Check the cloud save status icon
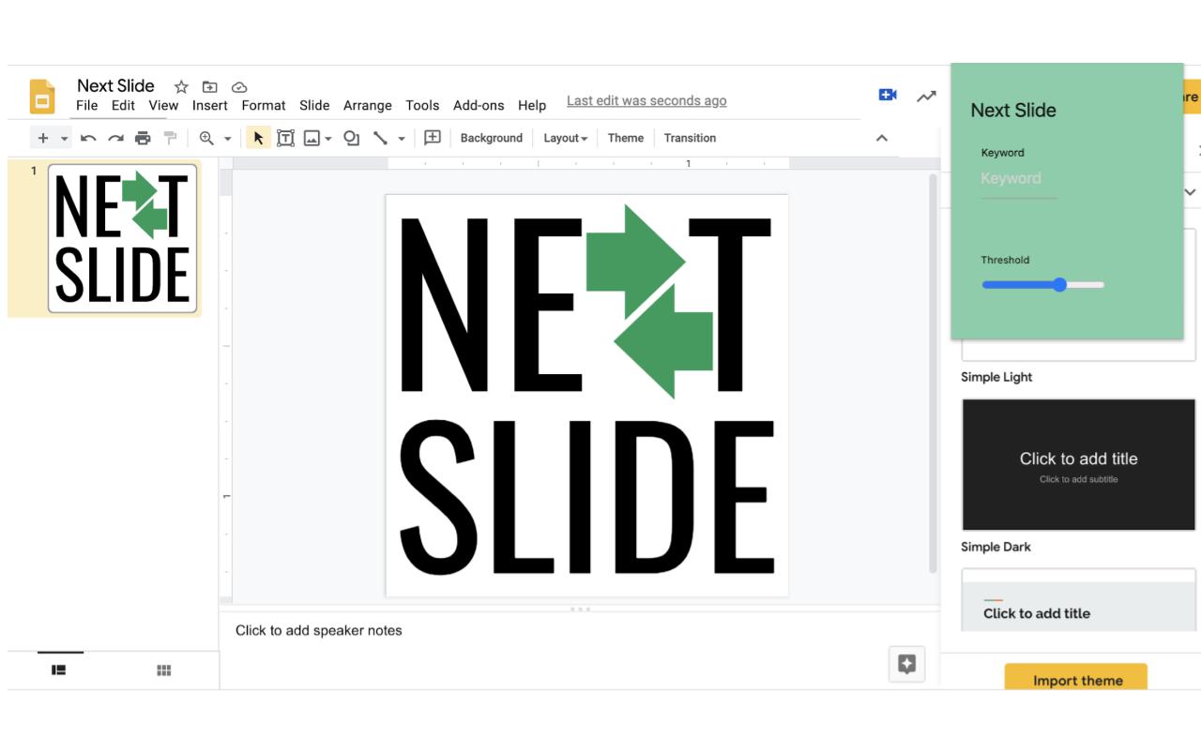 point(239,87)
